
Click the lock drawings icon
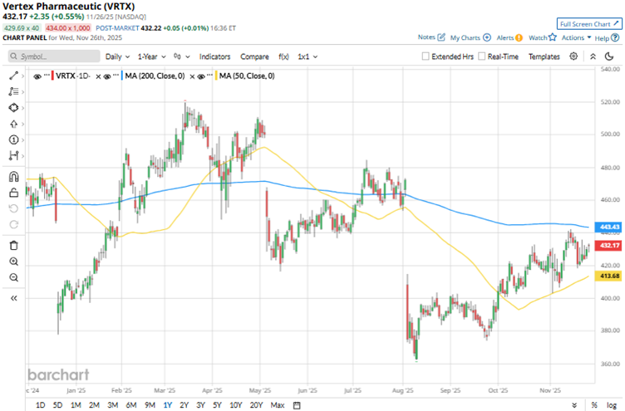tap(14, 192)
